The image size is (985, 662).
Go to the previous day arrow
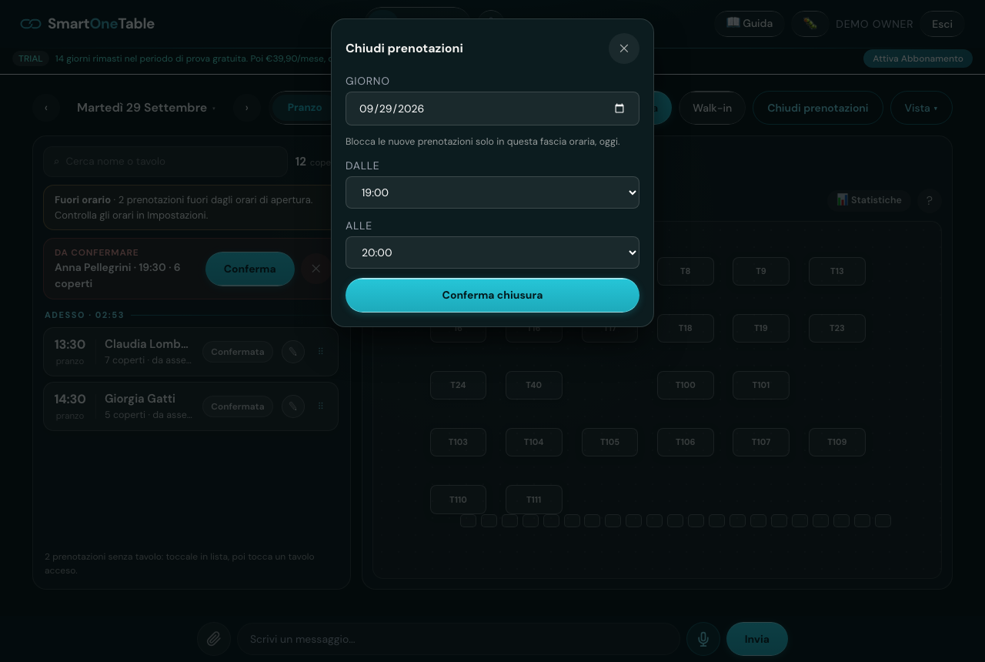pyautogui.click(x=46, y=108)
